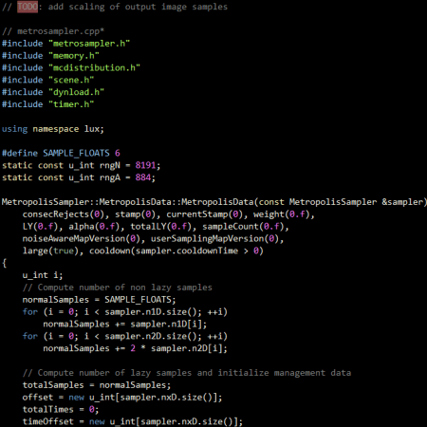
Task: Click the MetropolisData constructor signature line
Action: pos(214,202)
